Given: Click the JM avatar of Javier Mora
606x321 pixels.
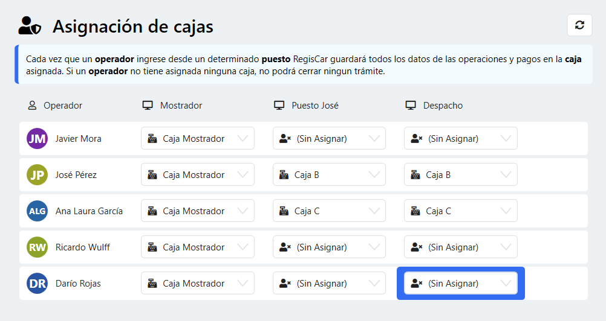Looking at the screenshot, I should coord(37,139).
